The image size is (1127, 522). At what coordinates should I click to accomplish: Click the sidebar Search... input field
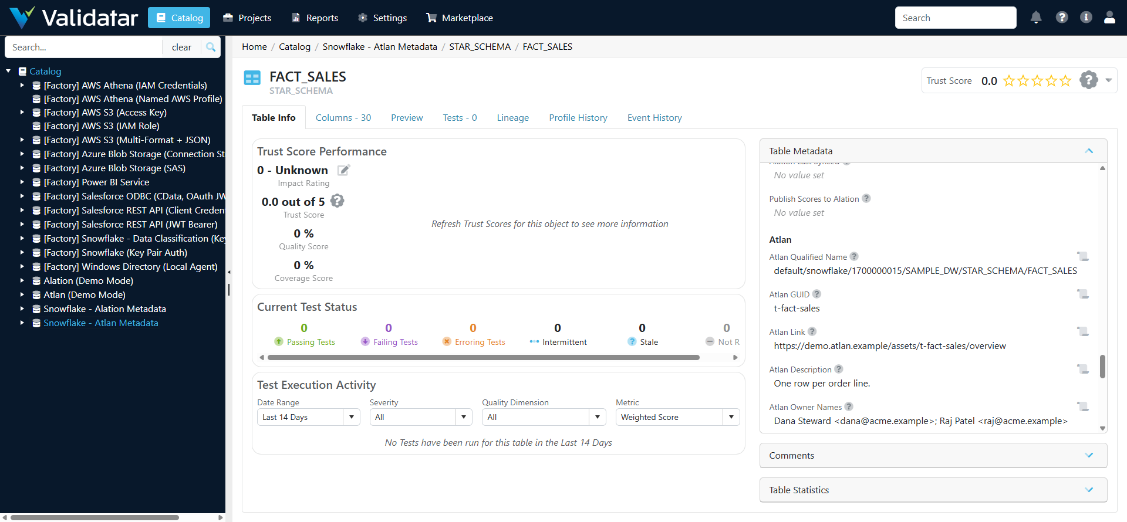pos(83,47)
